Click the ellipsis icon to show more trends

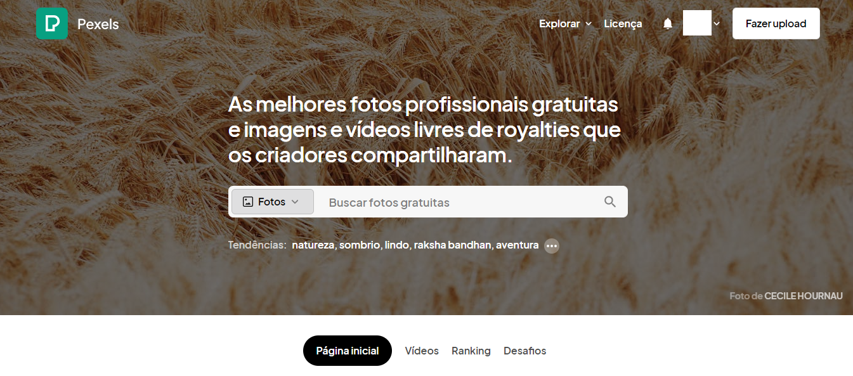(552, 246)
